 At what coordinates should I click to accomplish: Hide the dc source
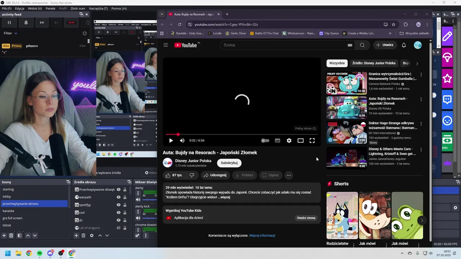[118, 220]
